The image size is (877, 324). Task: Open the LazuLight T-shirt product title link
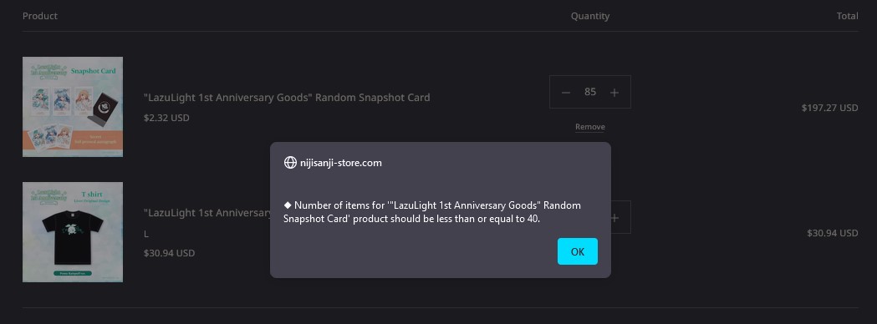point(207,213)
